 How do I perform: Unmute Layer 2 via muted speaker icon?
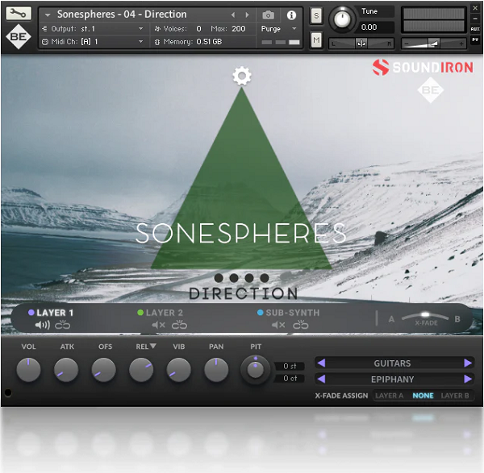pyautogui.click(x=158, y=325)
